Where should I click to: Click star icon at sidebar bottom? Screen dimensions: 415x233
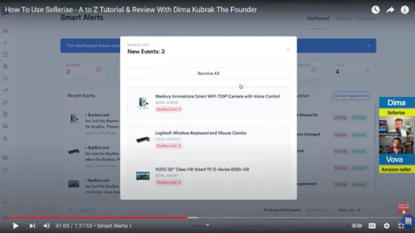tap(5, 203)
